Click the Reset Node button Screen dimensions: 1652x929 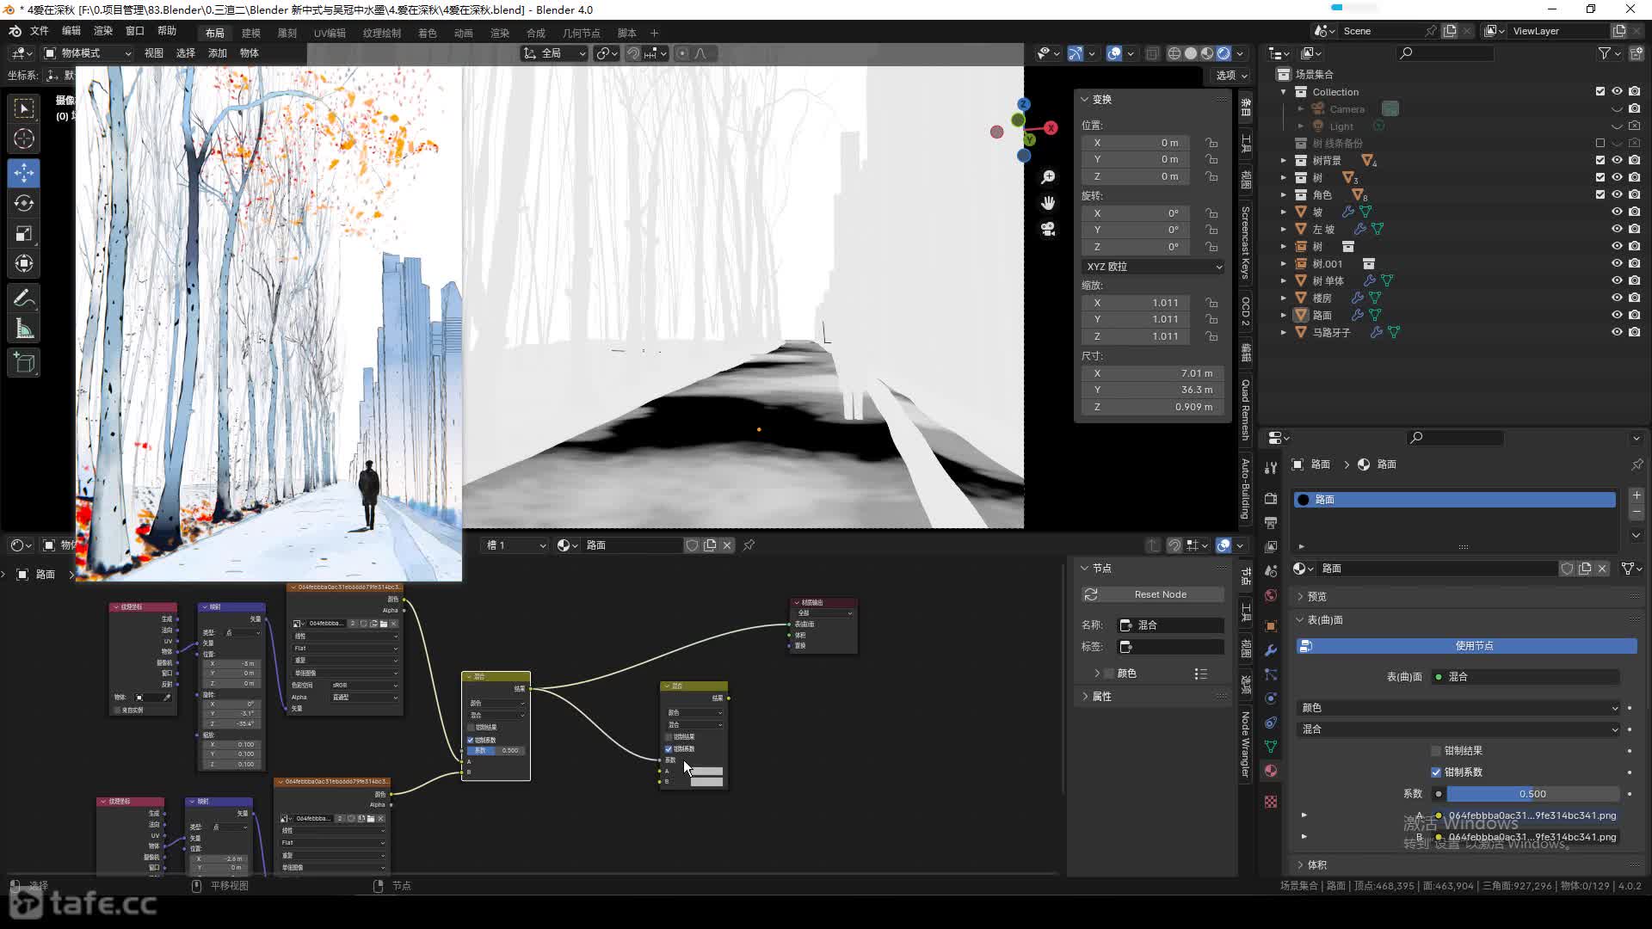click(x=1153, y=594)
